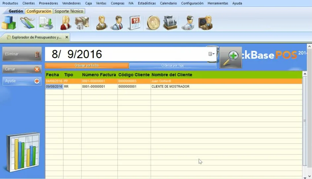Switch to the Configuración ribbon tab

point(39,11)
